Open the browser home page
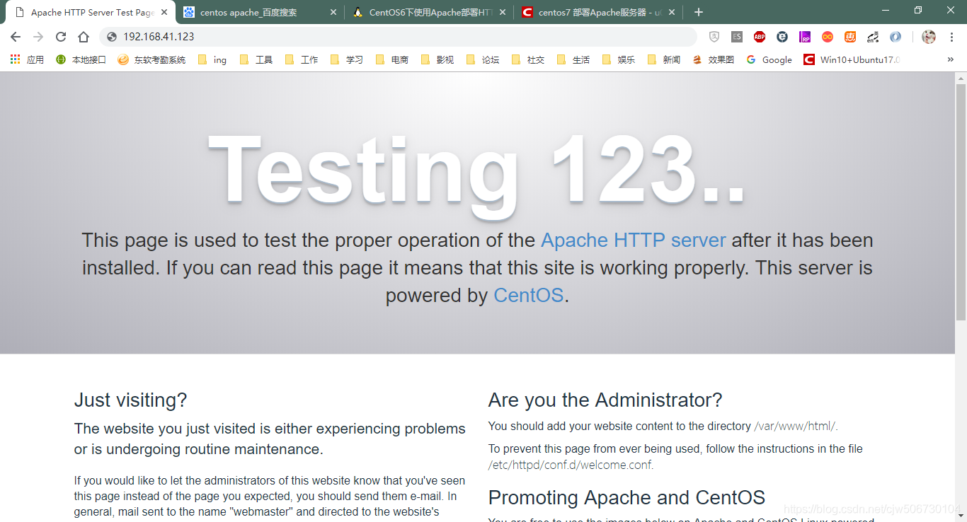This screenshot has width=967, height=522. click(84, 37)
